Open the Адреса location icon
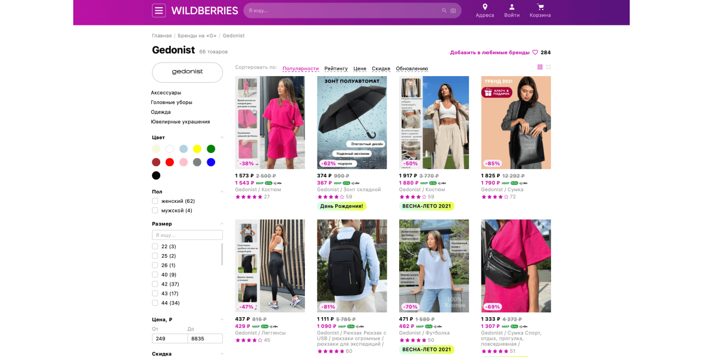 pyautogui.click(x=485, y=7)
